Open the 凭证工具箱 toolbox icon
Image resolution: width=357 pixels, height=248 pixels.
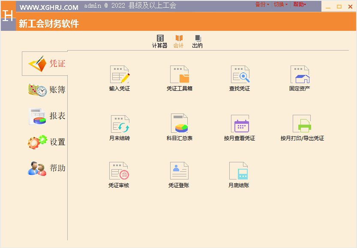(x=180, y=75)
